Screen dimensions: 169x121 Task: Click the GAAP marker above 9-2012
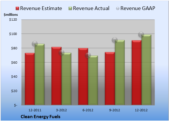click(115, 40)
